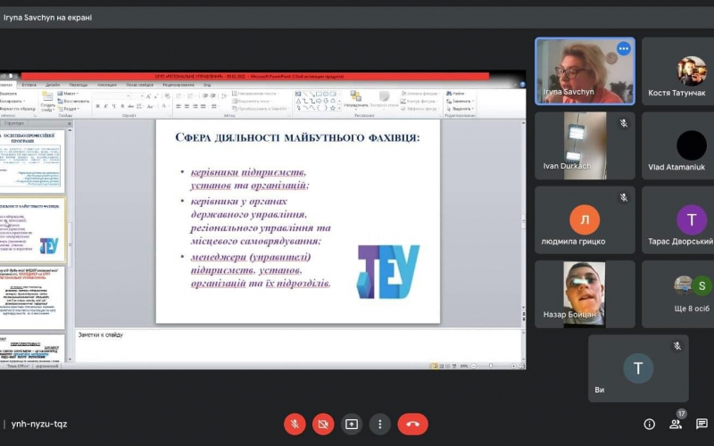Image resolution: width=714 pixels, height=446 pixels.
Task: Click the meeting code ynh-nyzu-tqz
Action: 39,425
